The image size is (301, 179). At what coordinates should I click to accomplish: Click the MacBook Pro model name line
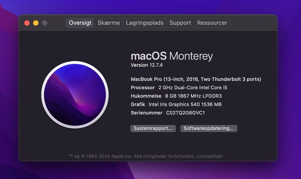[196, 79]
